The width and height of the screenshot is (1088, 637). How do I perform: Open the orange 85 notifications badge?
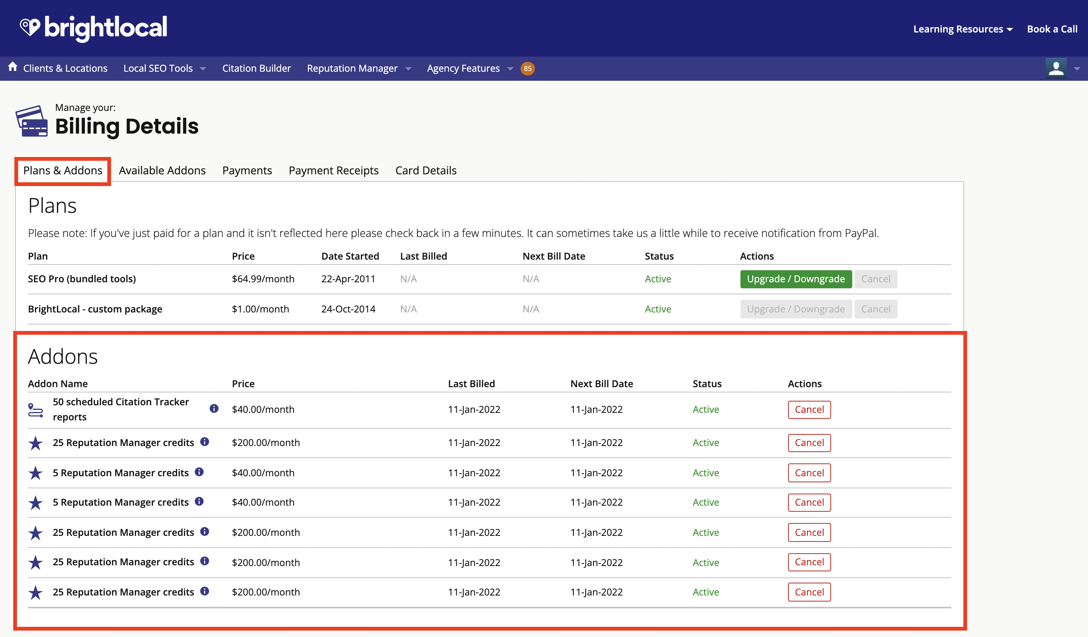pyautogui.click(x=527, y=69)
